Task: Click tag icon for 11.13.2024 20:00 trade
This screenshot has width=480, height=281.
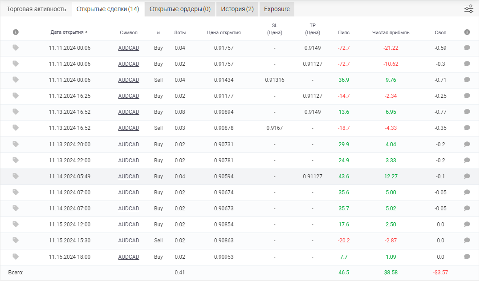Action: 16,144
